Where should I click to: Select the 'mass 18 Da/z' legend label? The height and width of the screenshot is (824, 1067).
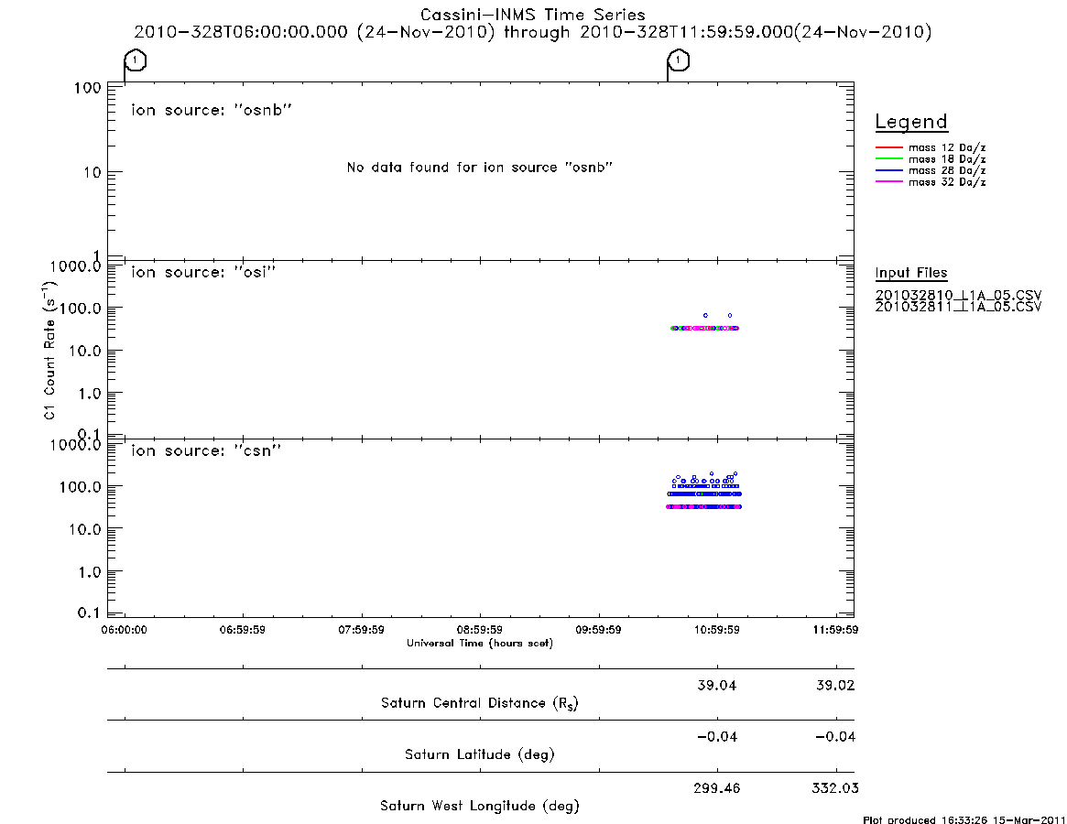[x=947, y=159]
